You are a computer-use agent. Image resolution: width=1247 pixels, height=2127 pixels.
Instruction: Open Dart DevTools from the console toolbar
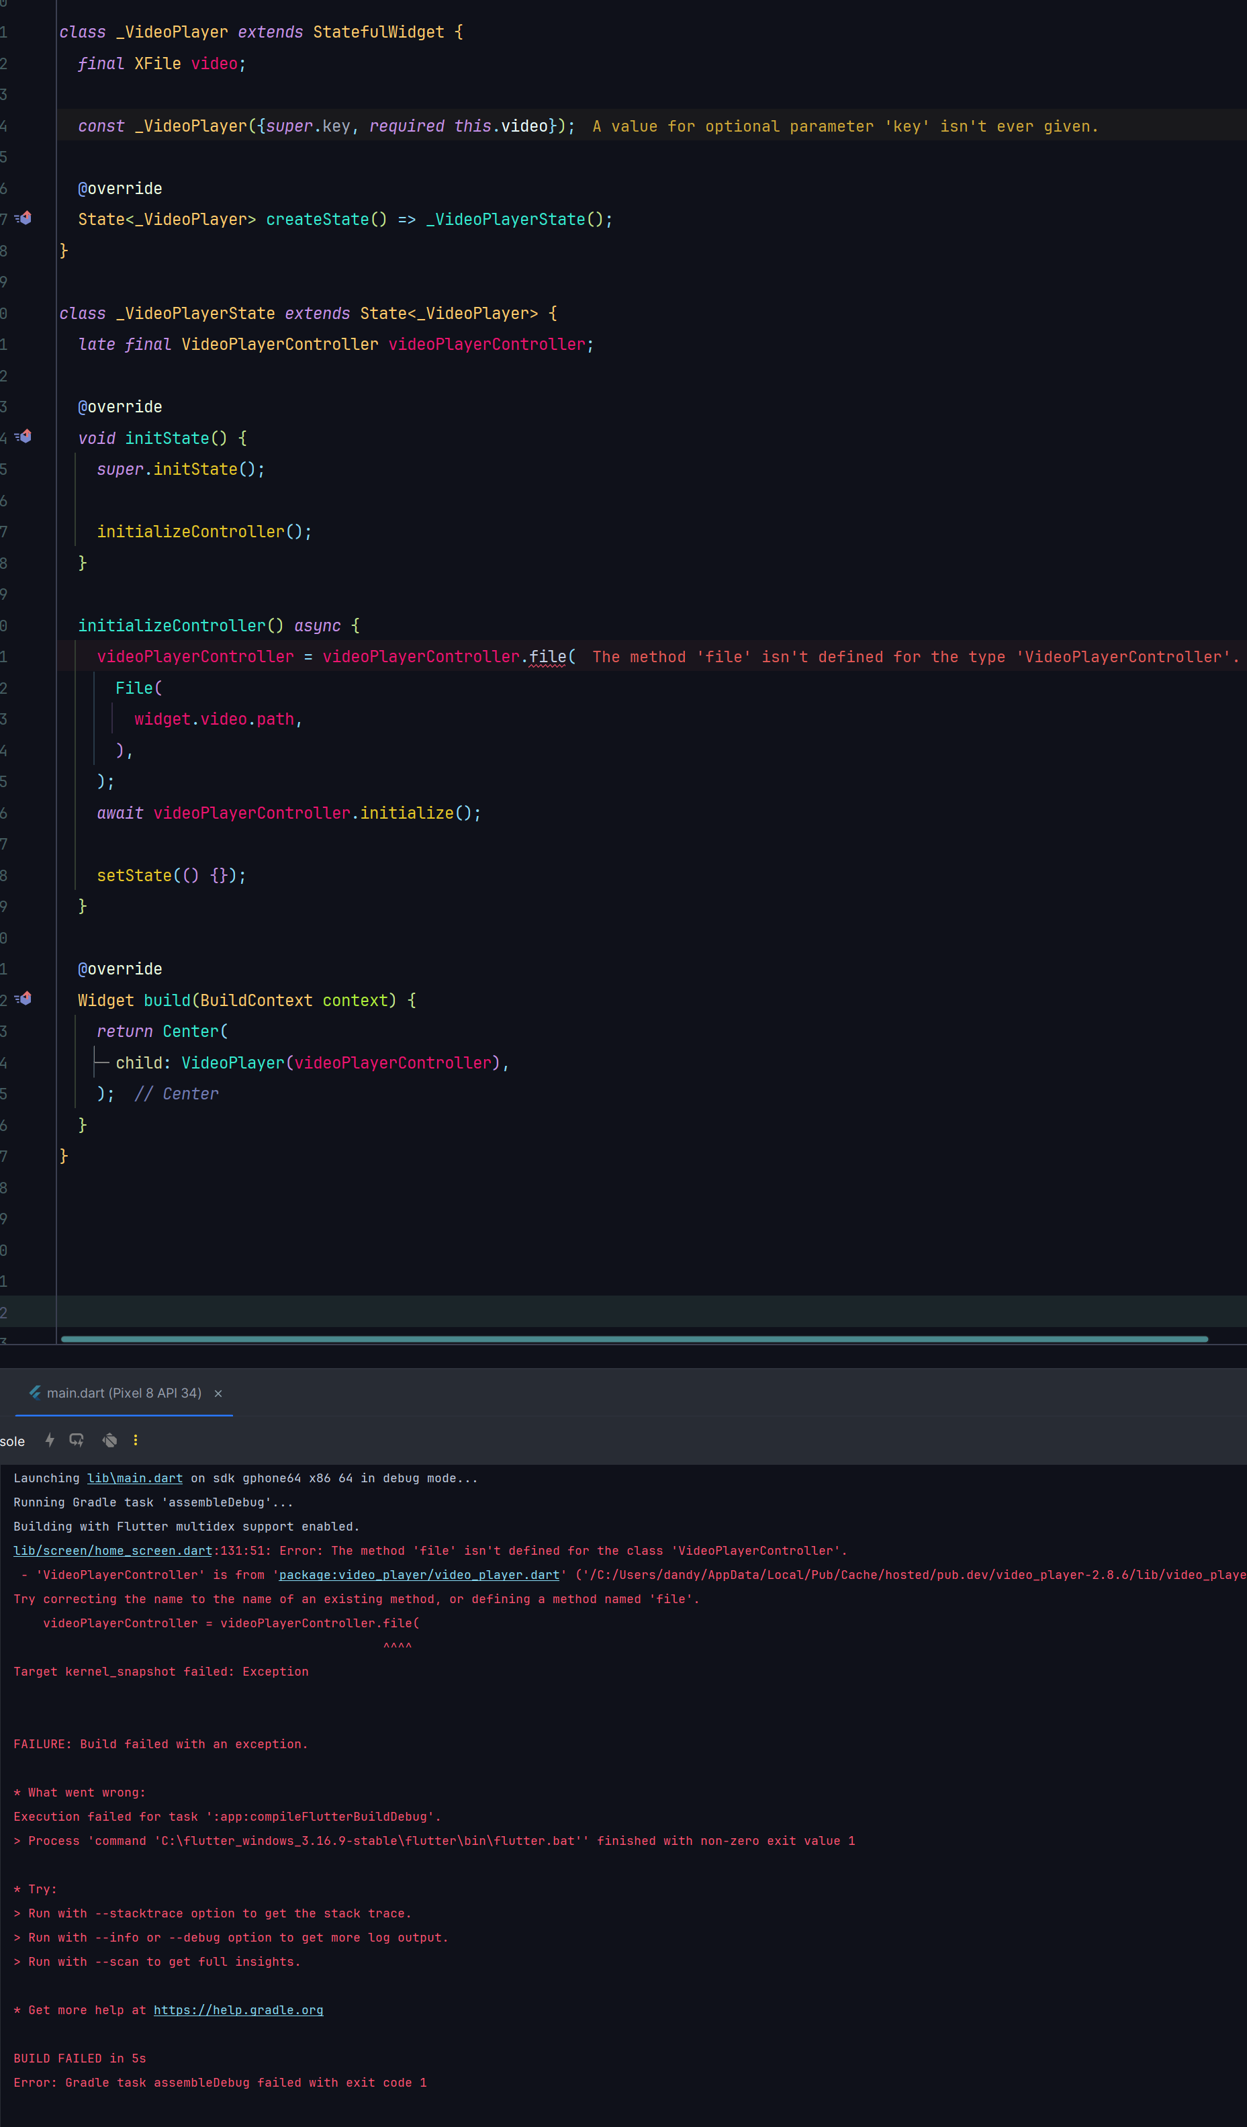pyautogui.click(x=109, y=1440)
